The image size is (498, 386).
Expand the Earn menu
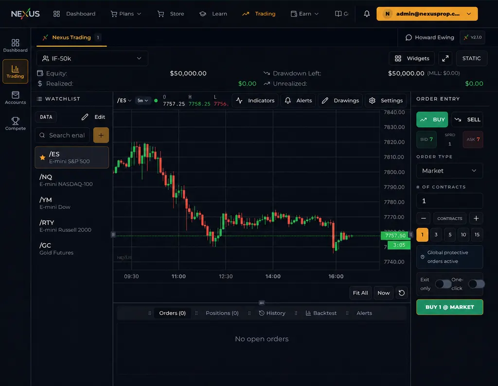(x=304, y=14)
